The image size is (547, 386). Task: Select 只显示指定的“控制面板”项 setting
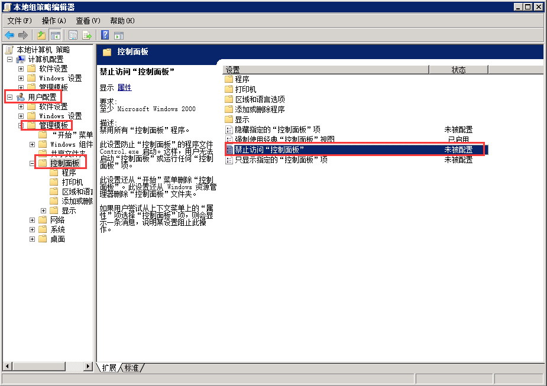[281, 160]
